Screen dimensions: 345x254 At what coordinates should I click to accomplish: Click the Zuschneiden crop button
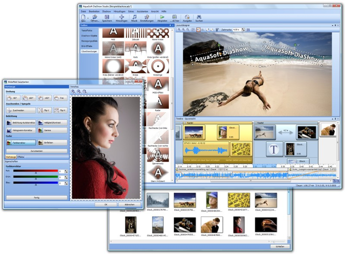tap(21, 110)
